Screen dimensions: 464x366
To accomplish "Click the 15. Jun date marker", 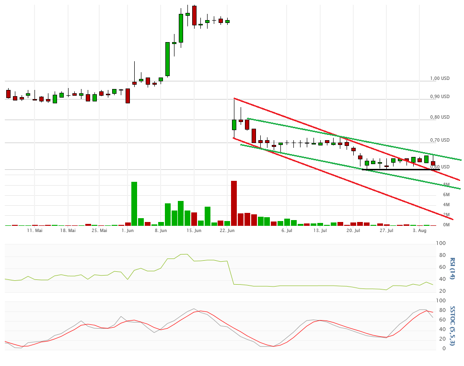I will click(193, 231).
